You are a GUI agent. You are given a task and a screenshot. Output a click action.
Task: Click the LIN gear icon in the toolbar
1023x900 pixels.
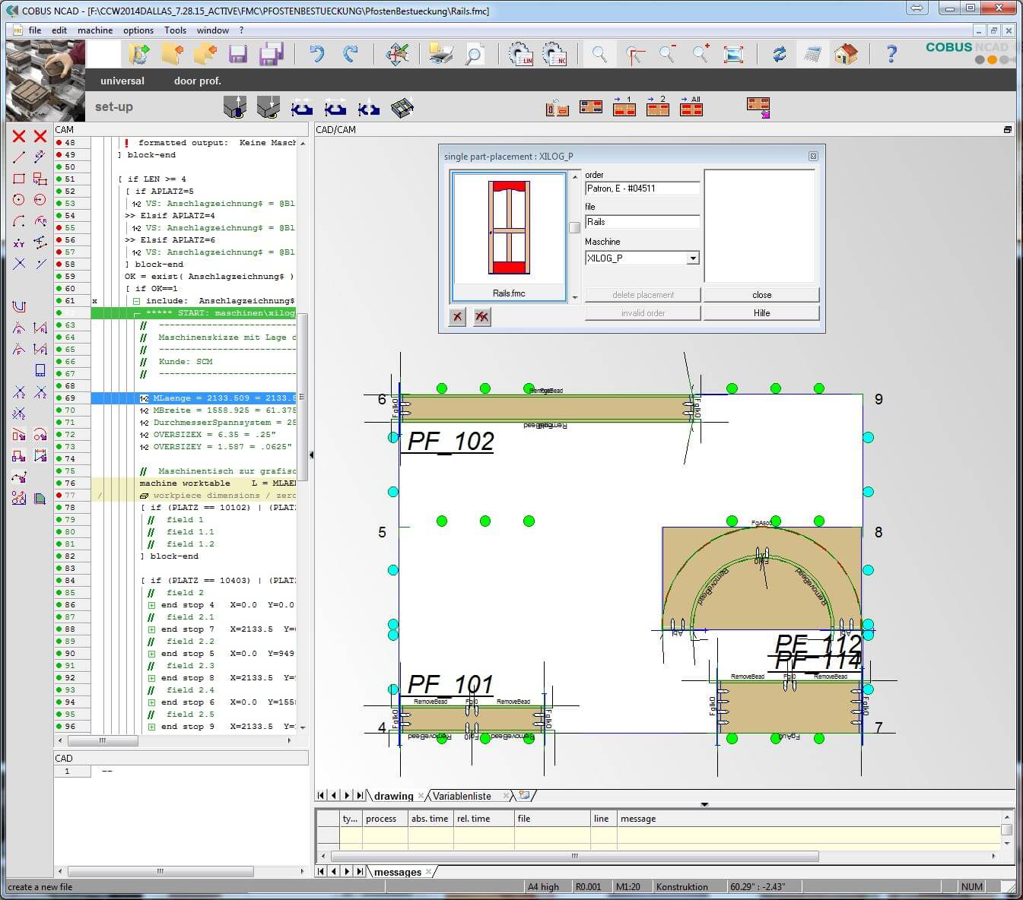(x=521, y=54)
